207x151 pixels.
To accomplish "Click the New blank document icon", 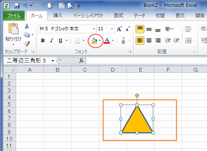I will [x=50, y=6].
